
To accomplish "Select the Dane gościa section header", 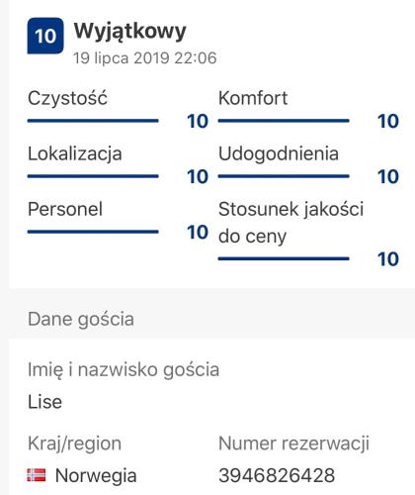I will coord(81,320).
